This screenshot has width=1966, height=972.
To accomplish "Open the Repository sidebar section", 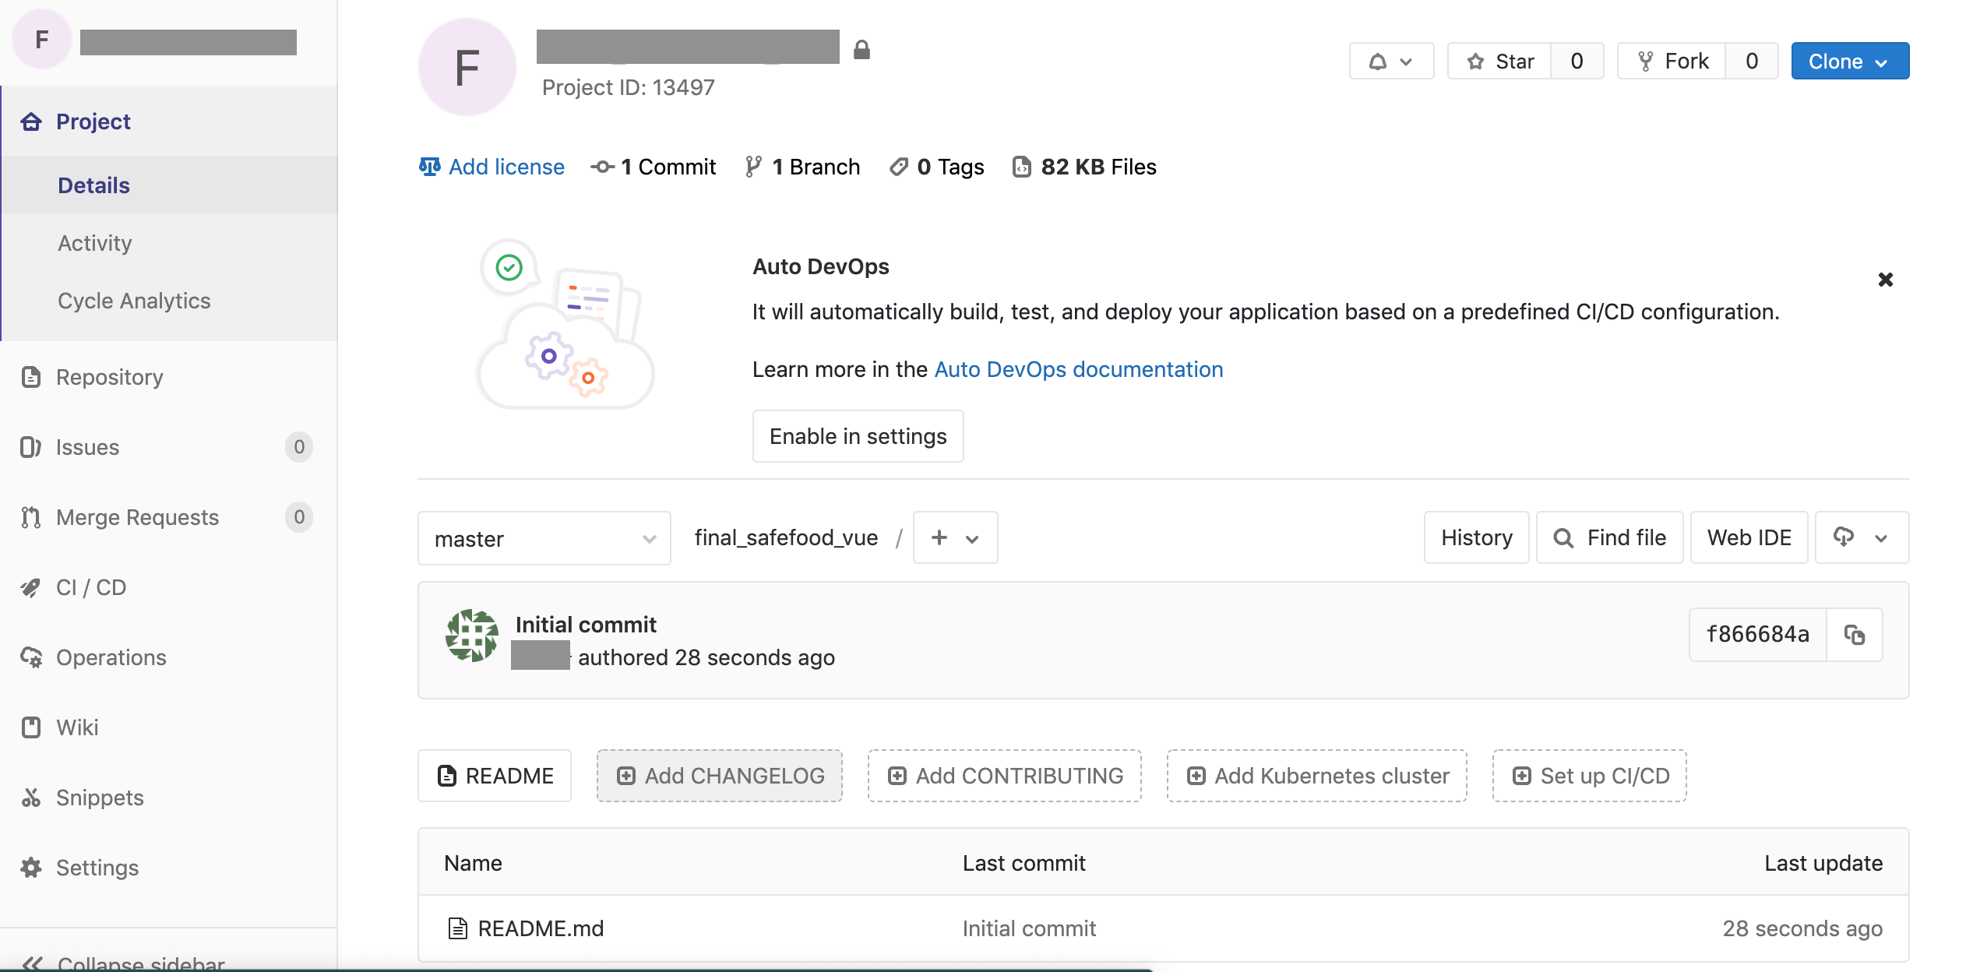I will (x=109, y=377).
